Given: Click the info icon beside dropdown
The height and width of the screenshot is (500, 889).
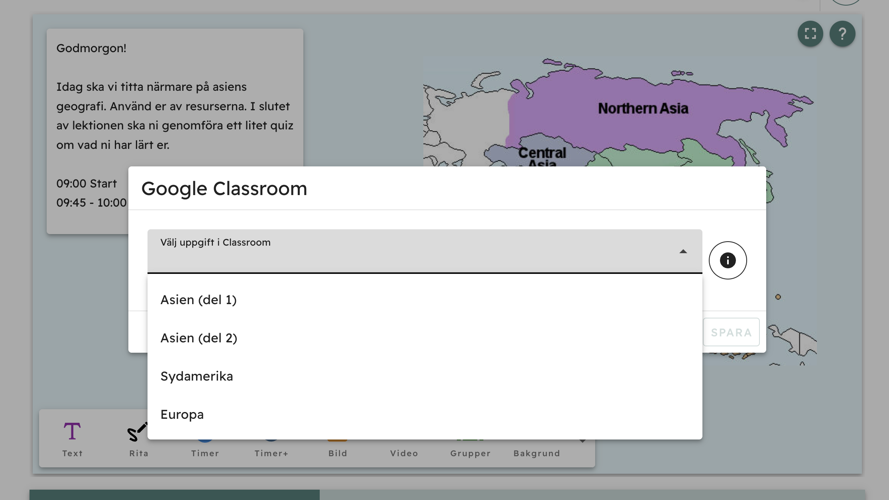Looking at the screenshot, I should point(728,260).
